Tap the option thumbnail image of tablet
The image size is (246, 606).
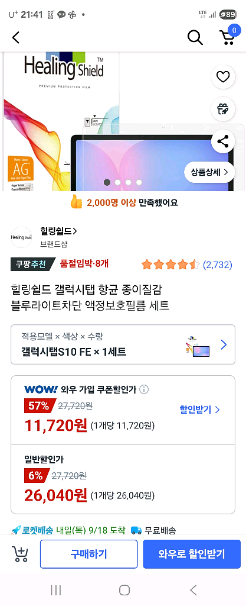point(198,345)
